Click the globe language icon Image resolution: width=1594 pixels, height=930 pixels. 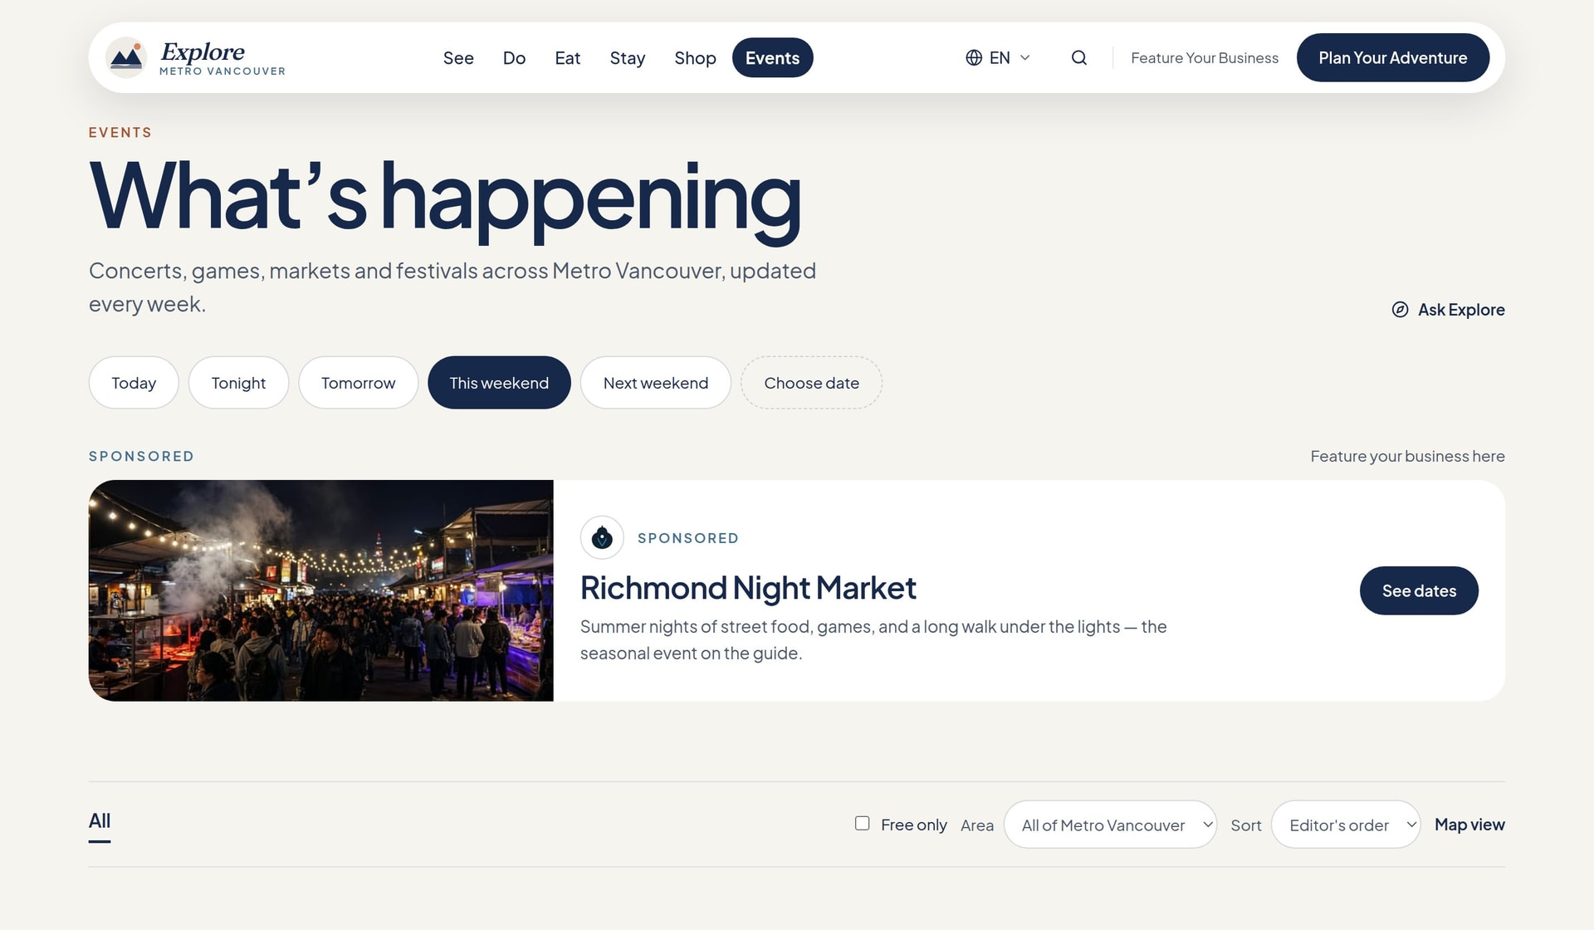[x=974, y=57]
